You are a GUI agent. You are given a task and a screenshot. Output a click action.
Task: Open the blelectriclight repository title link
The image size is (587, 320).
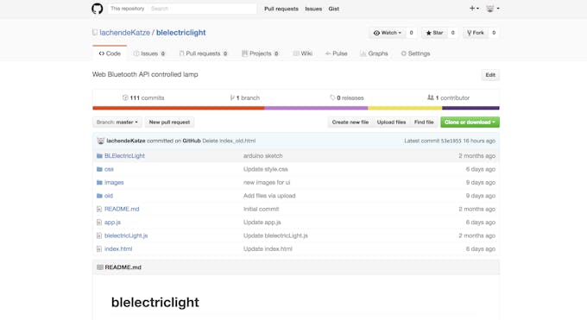(x=180, y=33)
